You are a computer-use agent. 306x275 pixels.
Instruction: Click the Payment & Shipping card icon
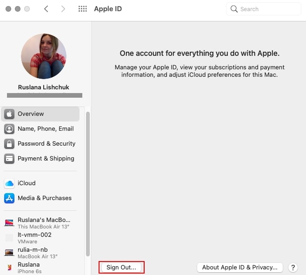[9, 159]
